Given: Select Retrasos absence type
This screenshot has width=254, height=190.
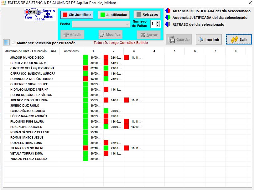Looking at the screenshot, I should (x=147, y=15).
